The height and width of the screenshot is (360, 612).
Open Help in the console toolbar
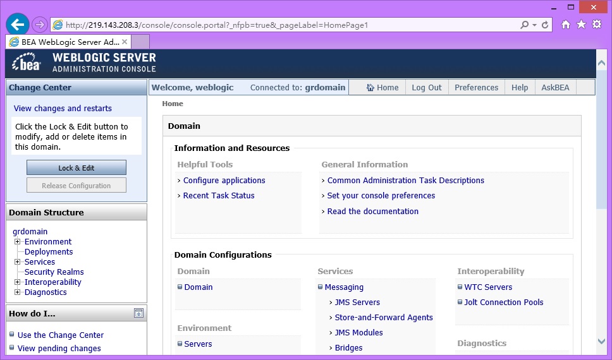(x=520, y=88)
